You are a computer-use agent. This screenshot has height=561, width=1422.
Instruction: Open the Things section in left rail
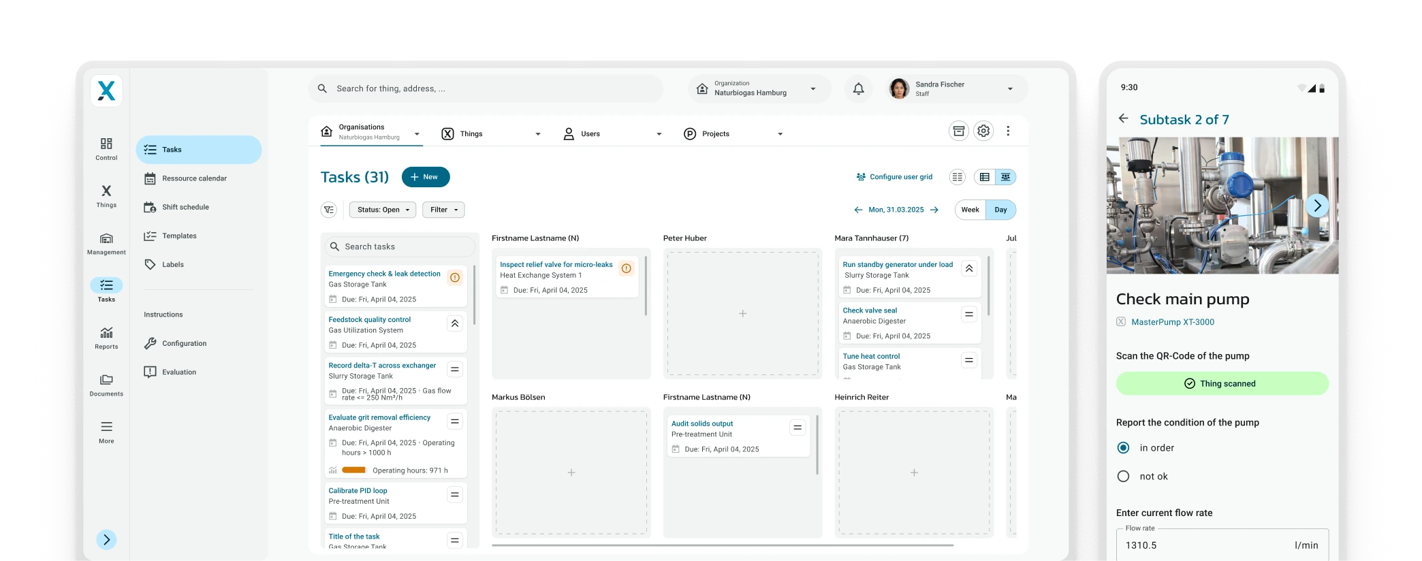[x=106, y=196]
